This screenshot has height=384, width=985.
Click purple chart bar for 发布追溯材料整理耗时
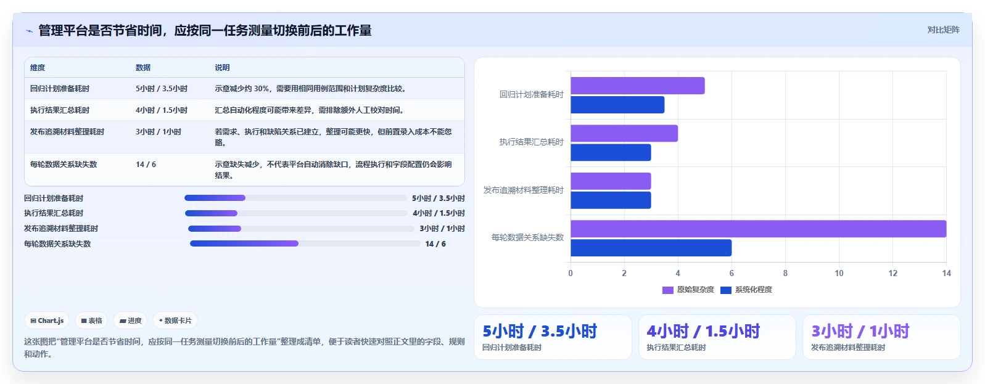(611, 181)
